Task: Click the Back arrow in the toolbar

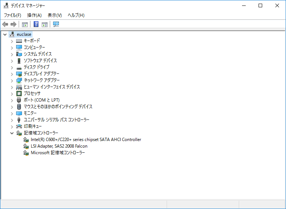Action: (x=5, y=24)
